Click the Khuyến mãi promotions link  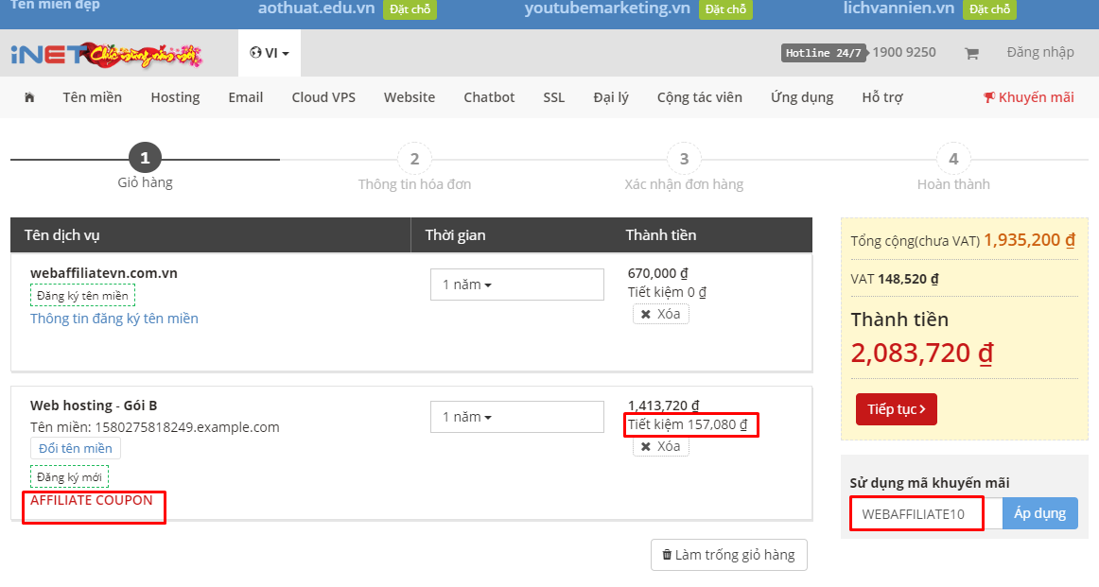1029,97
